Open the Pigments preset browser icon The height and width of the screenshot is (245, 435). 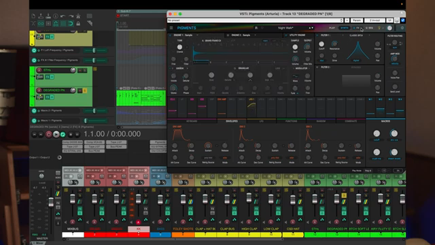coord(256,28)
